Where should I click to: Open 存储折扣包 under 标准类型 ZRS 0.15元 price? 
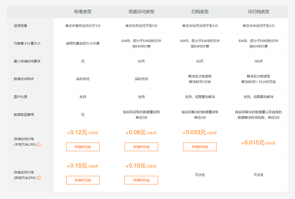click(x=83, y=180)
